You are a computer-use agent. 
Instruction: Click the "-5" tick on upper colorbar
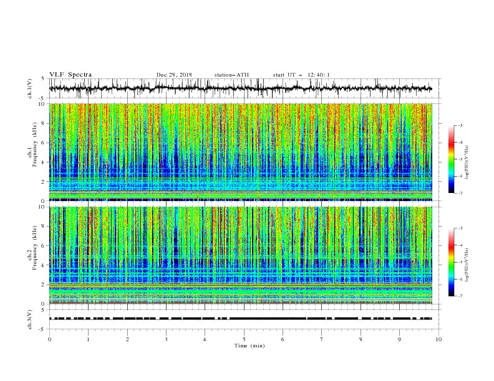pos(460,159)
